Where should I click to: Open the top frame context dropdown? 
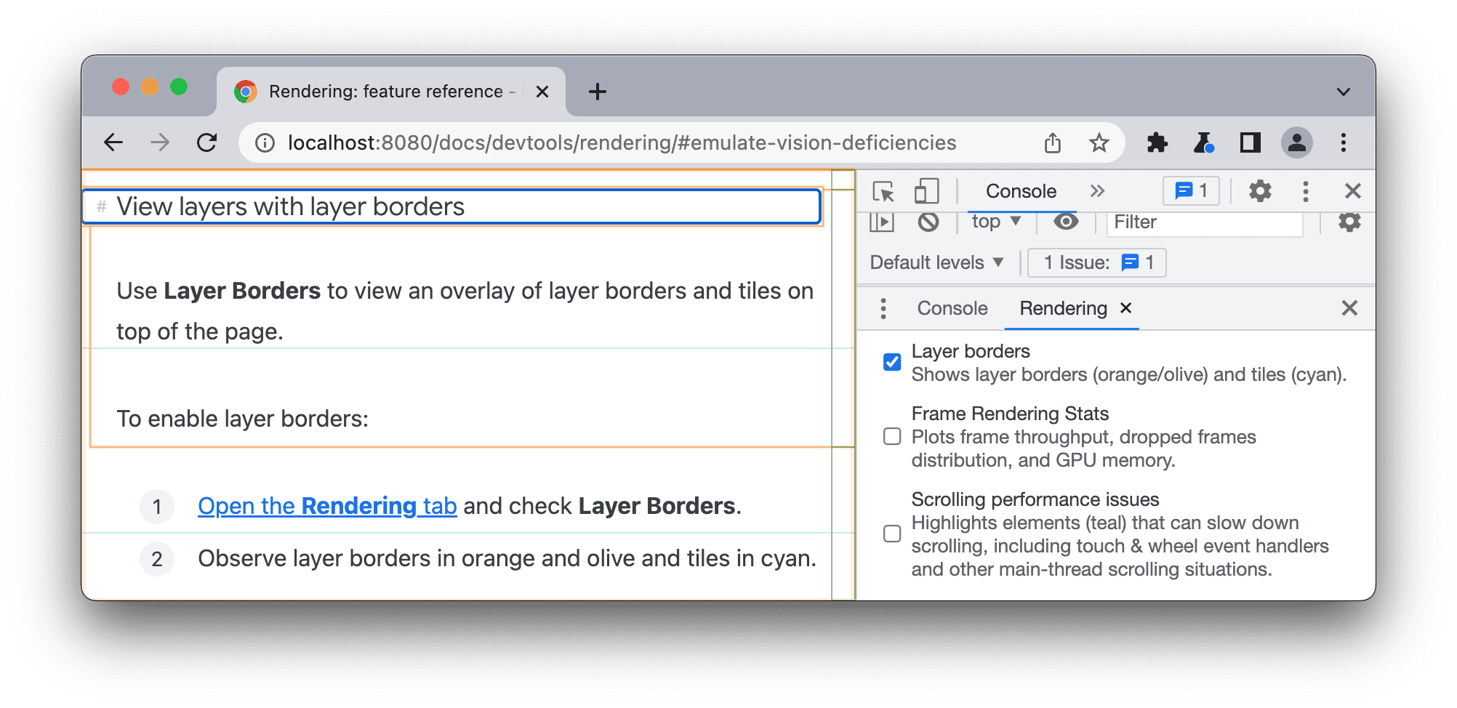[x=994, y=222]
